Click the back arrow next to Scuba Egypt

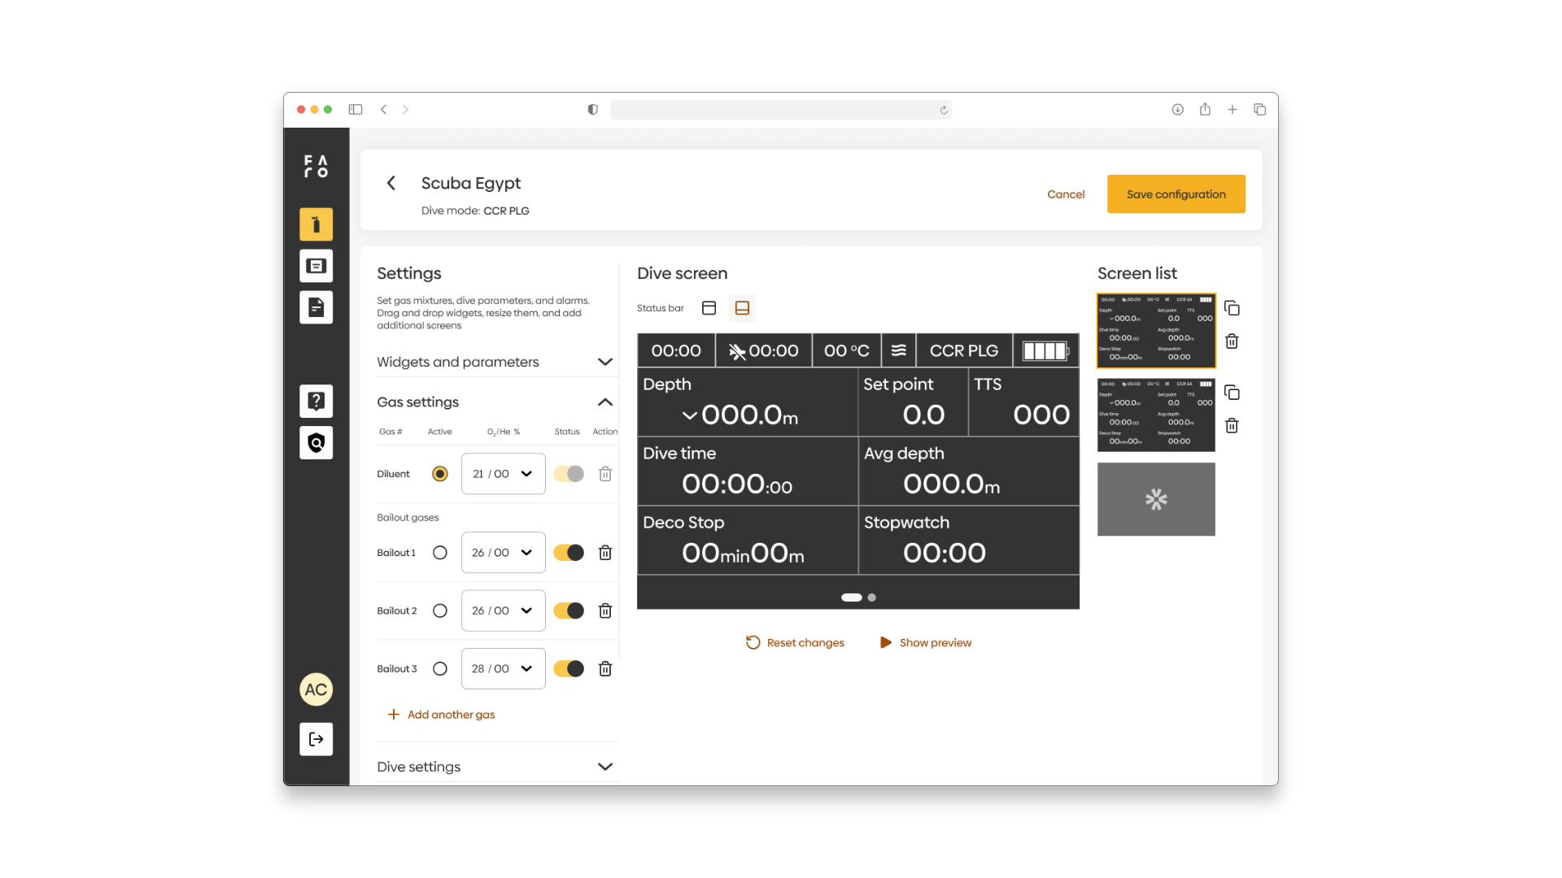[x=391, y=184]
